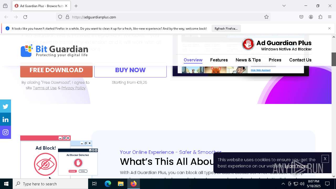Click Firefox taskbar icon
The image size is (336, 189).
[x=134, y=184]
